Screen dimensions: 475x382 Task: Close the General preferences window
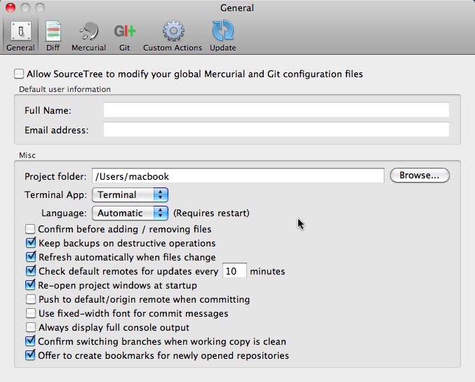pos(11,8)
